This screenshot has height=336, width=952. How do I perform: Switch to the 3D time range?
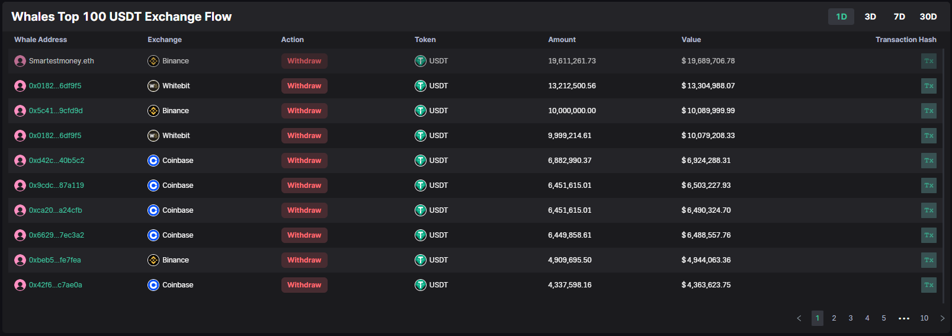tap(870, 17)
